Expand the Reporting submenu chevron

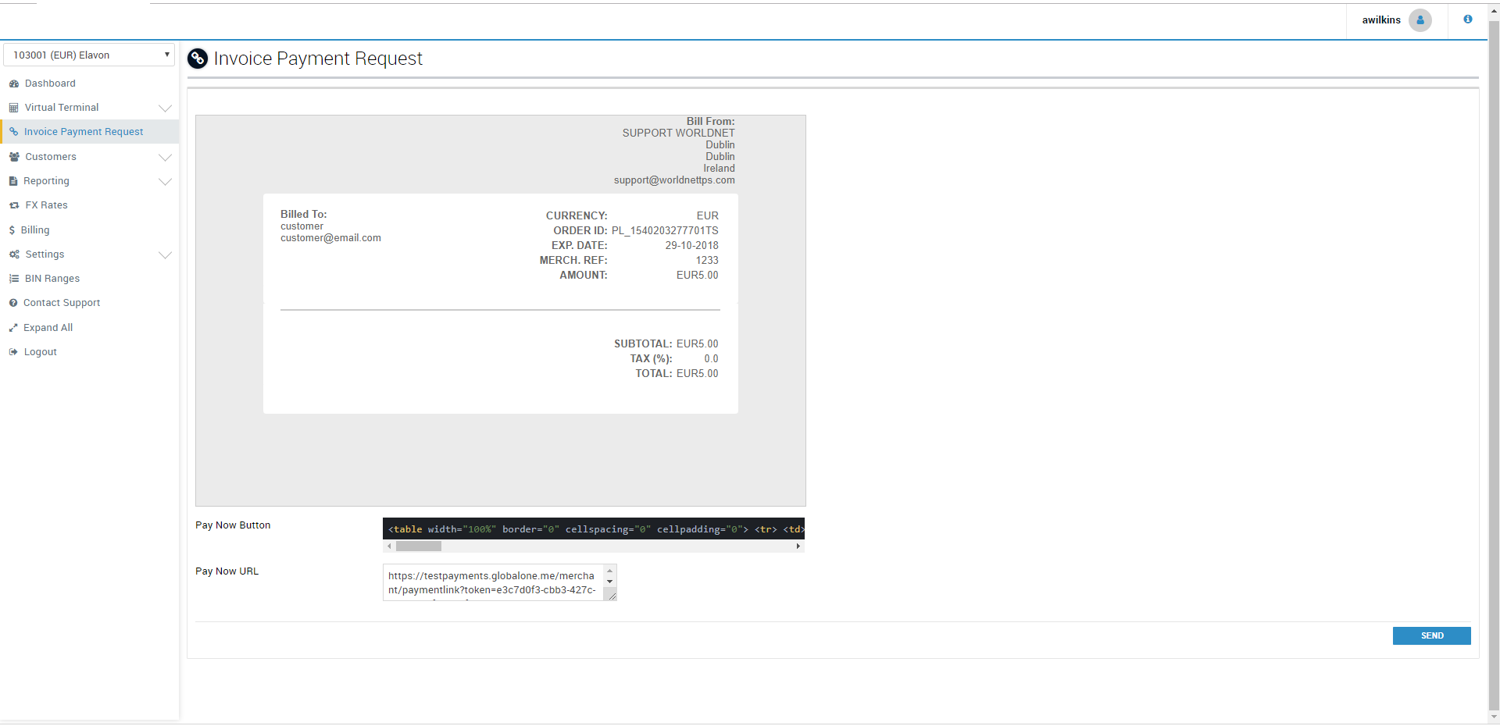tap(165, 181)
